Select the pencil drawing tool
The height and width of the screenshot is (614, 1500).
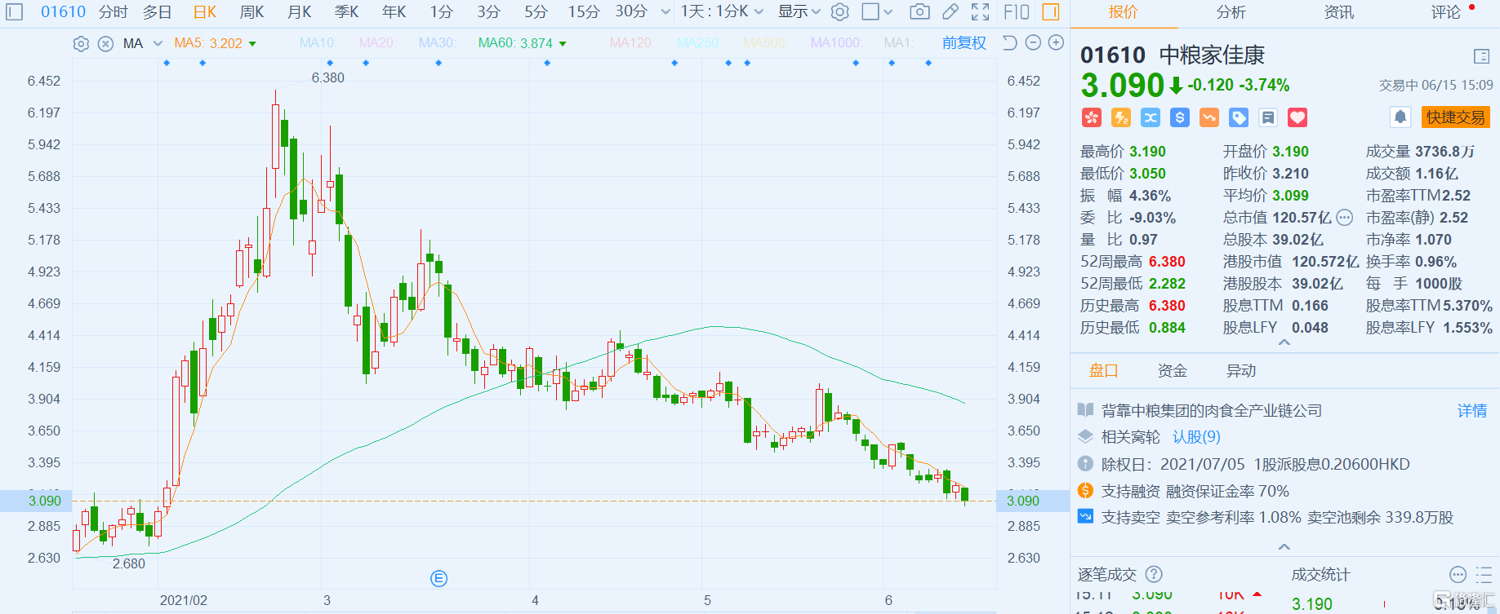(x=950, y=11)
